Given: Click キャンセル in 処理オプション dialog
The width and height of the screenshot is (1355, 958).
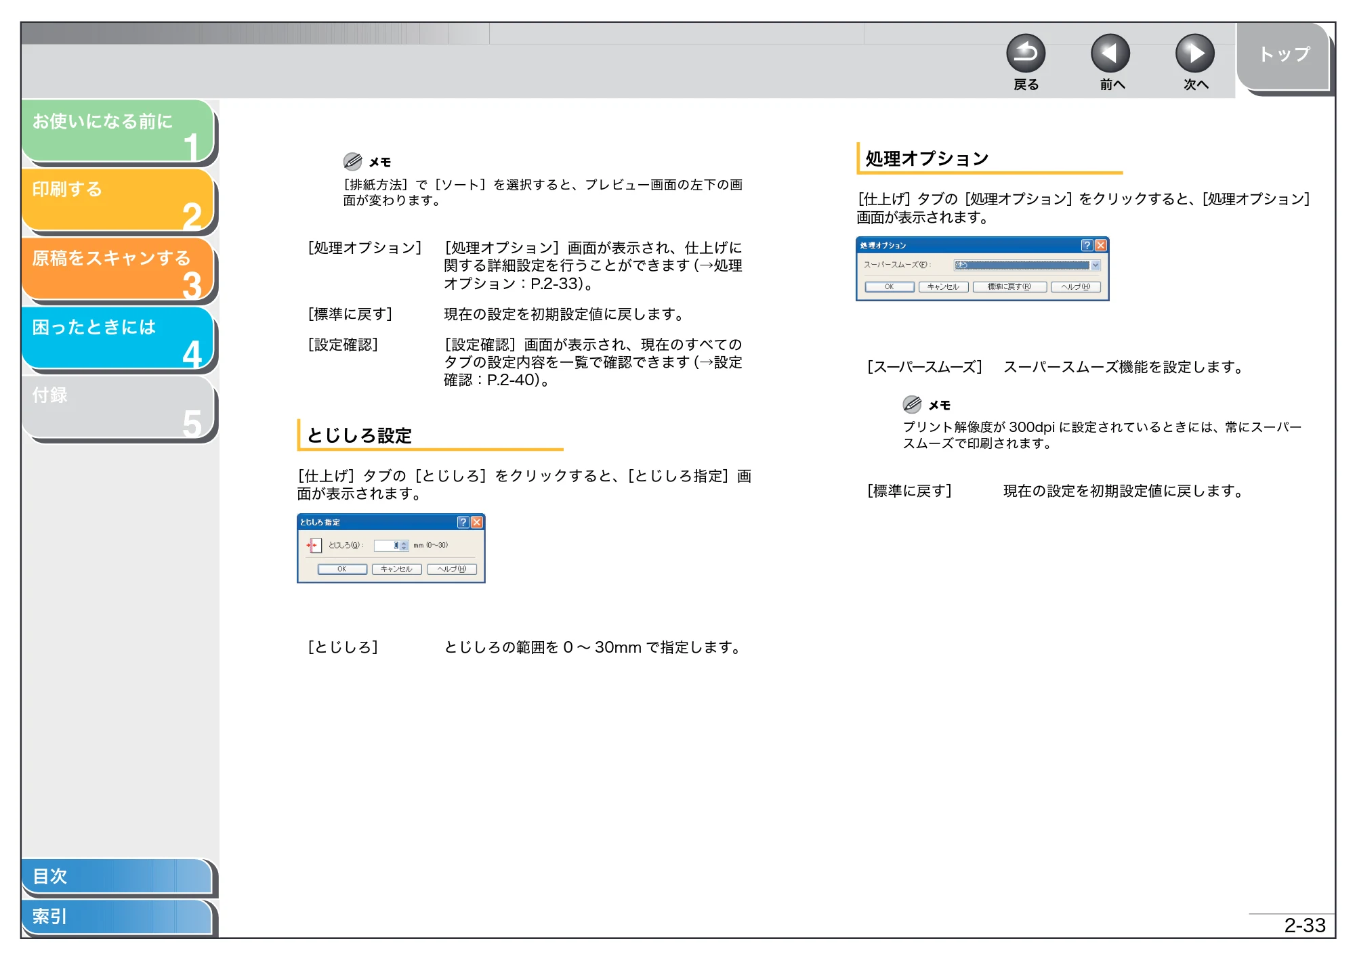Looking at the screenshot, I should pos(944,287).
